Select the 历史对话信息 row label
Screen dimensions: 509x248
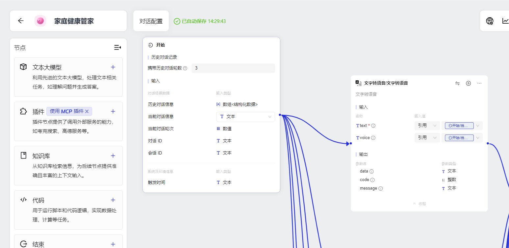pyautogui.click(x=161, y=104)
